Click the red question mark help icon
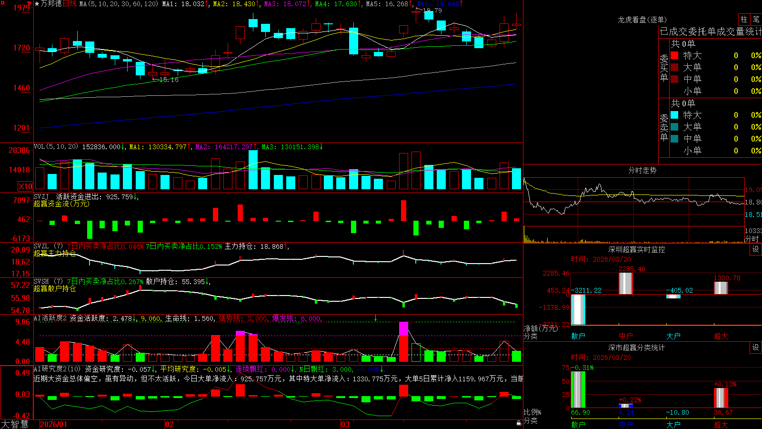This screenshot has height=429, width=762. tap(30, 3)
